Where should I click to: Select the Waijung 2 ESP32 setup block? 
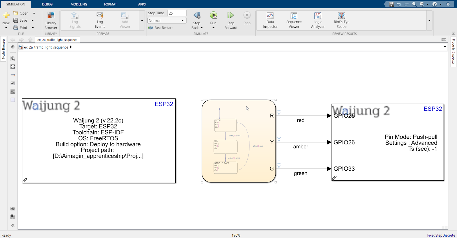point(99,141)
